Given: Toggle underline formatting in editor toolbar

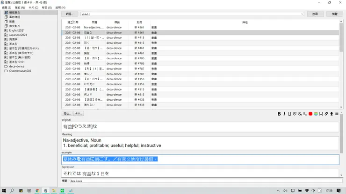Looking at the screenshot, I should [289, 114].
